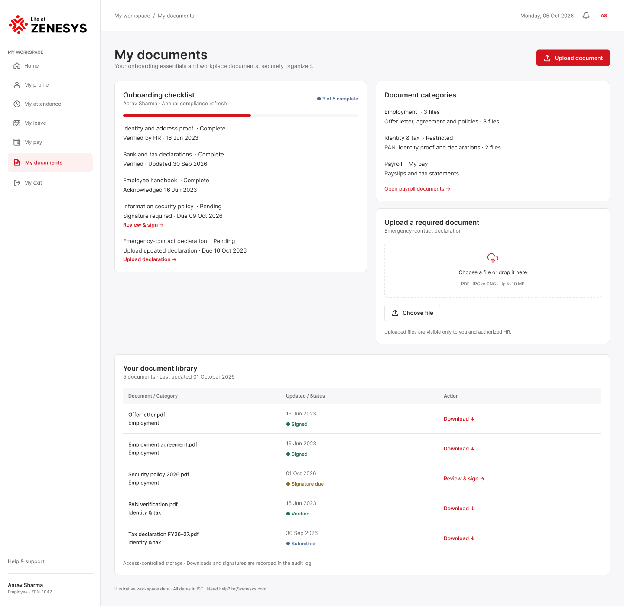Click the My documents file icon
The width and height of the screenshot is (624, 606).
click(x=17, y=162)
